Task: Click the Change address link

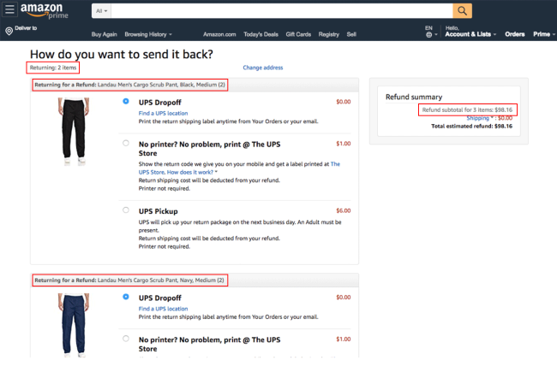Action: pos(262,68)
